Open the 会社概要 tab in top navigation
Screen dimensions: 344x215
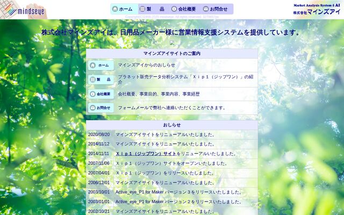point(185,9)
